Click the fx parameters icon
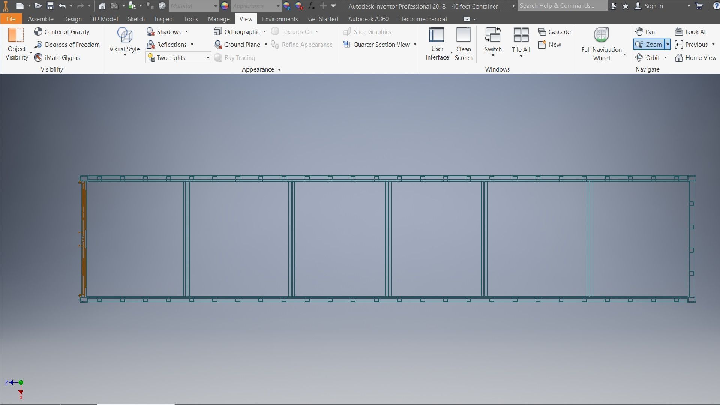Screen dimensions: 720x405 click(311, 6)
